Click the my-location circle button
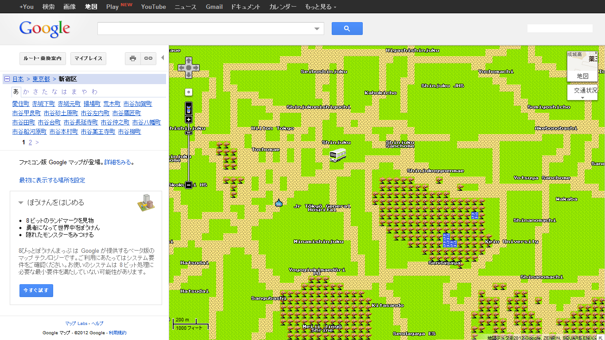Image resolution: width=605 pixels, height=340 pixels. (189, 92)
